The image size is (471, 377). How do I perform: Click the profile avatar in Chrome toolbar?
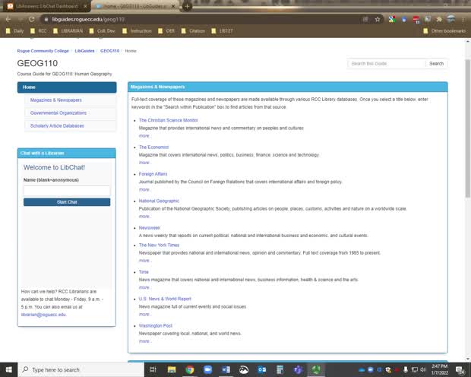pos(451,19)
